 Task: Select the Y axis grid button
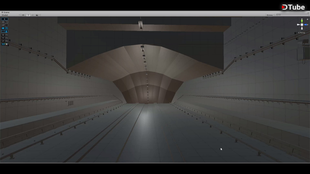click(4, 38)
